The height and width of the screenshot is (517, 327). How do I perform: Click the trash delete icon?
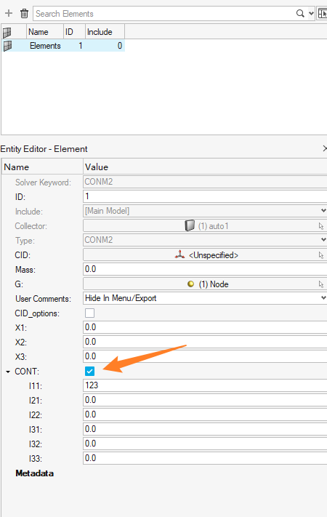pyautogui.click(x=25, y=14)
